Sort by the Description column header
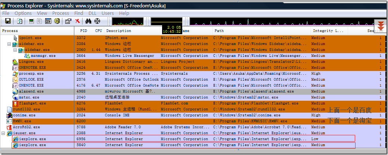 [132, 31]
